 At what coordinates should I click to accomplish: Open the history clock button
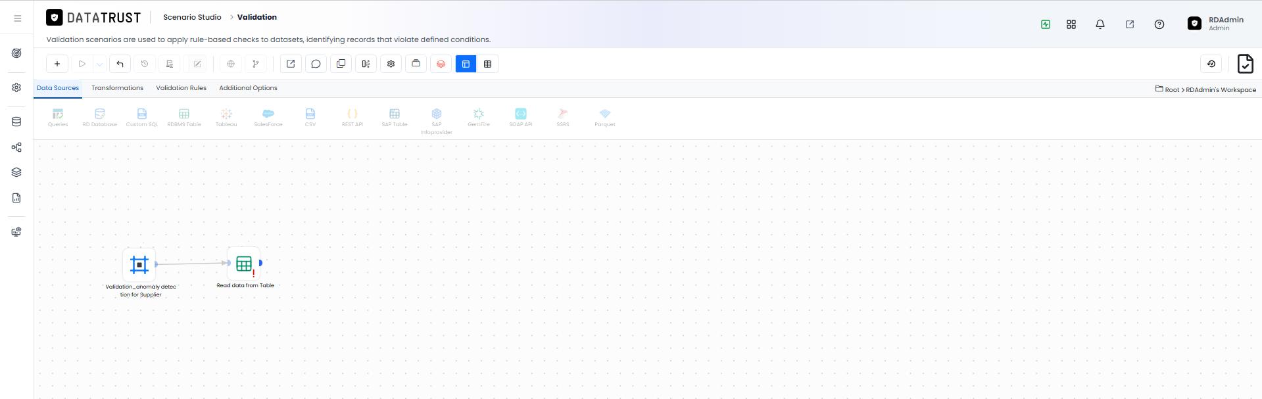click(x=145, y=64)
